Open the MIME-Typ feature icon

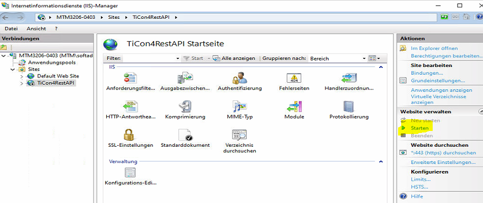(x=239, y=107)
